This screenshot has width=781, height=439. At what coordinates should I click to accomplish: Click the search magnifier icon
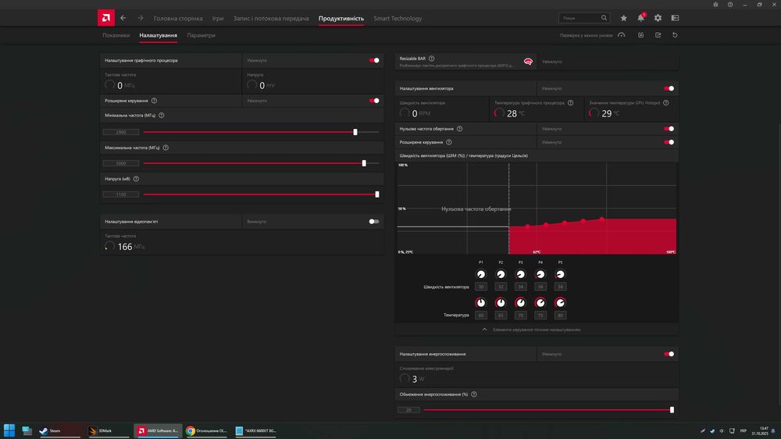coord(604,18)
